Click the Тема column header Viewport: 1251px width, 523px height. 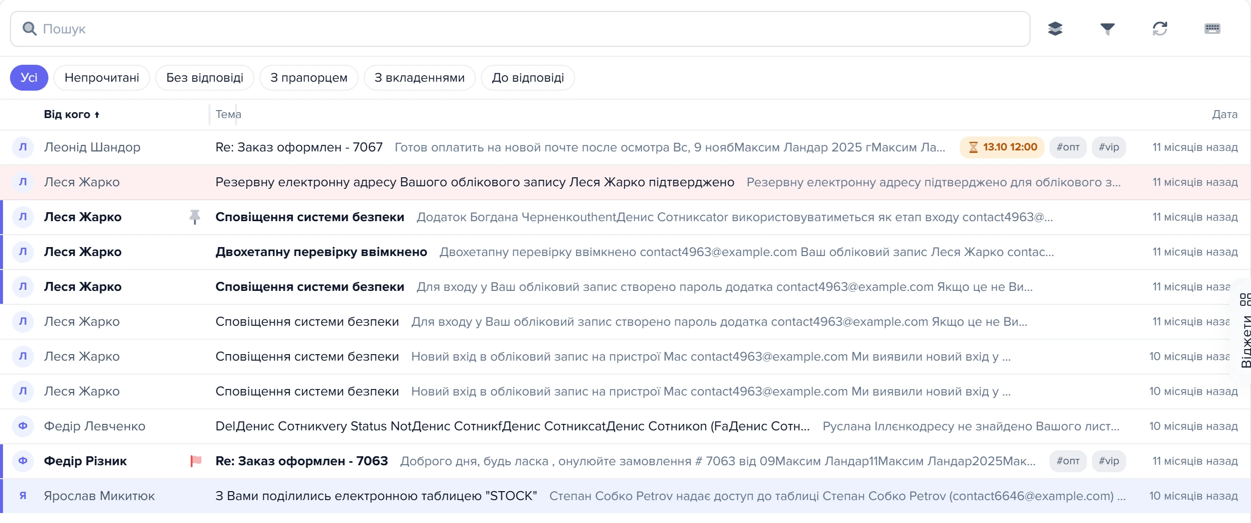click(228, 115)
